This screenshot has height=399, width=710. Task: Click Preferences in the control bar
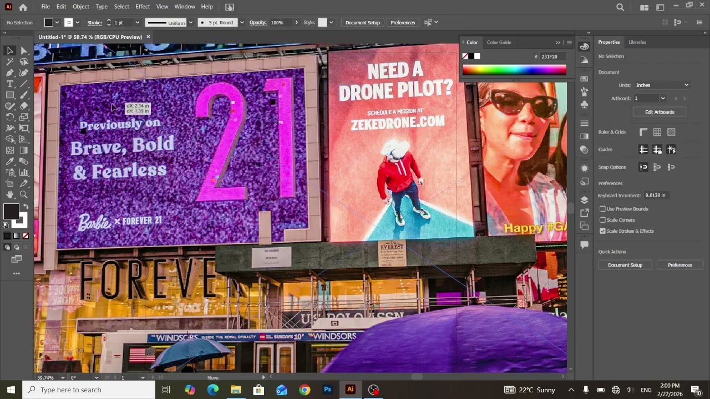coord(403,23)
